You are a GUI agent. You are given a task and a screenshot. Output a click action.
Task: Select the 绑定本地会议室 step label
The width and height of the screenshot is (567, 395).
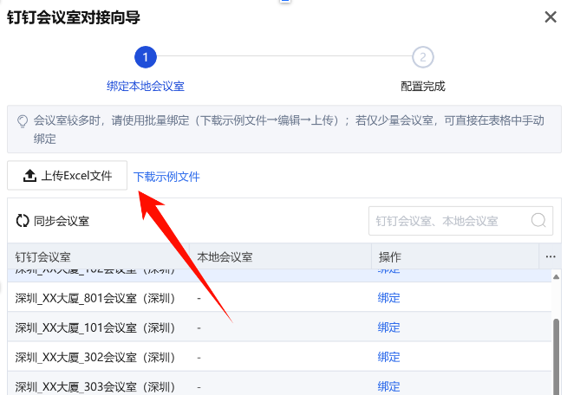click(x=145, y=87)
